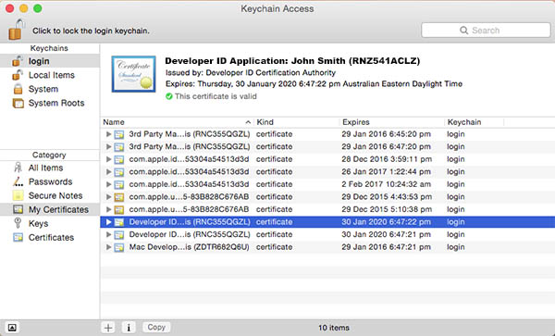Expand 3rd Party certificate expiring 6:47:20 pm

point(108,146)
